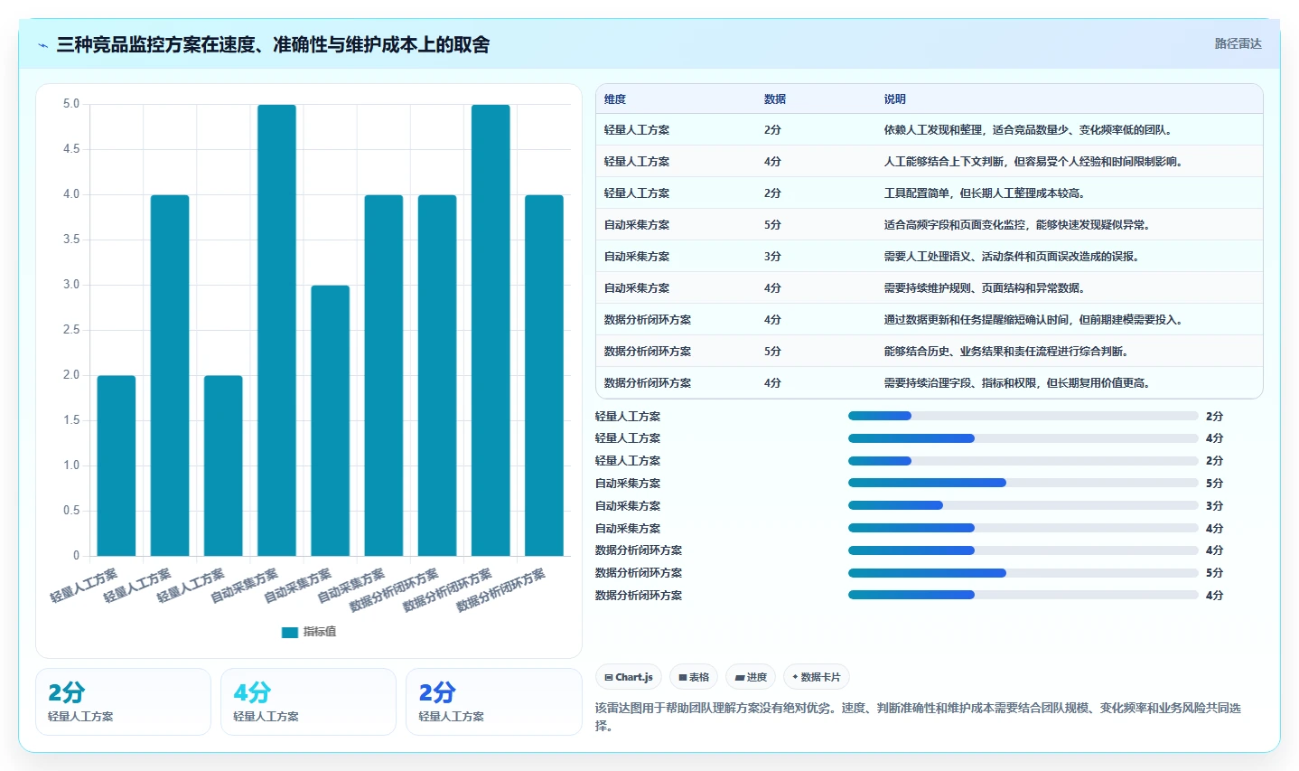Click the 自动采集方案 bar reaching 5.0
The width and height of the screenshot is (1299, 771).
point(276,330)
